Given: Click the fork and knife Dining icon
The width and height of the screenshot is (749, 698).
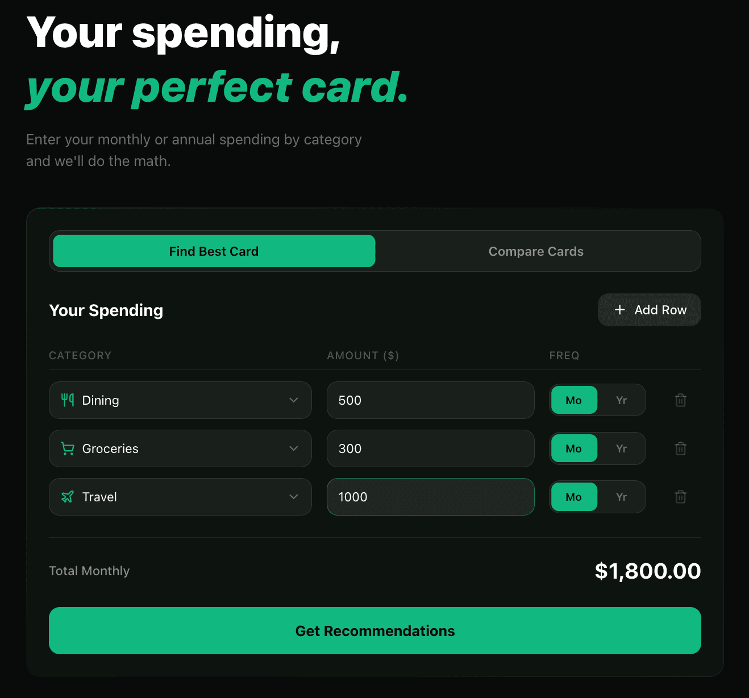Looking at the screenshot, I should coord(68,400).
